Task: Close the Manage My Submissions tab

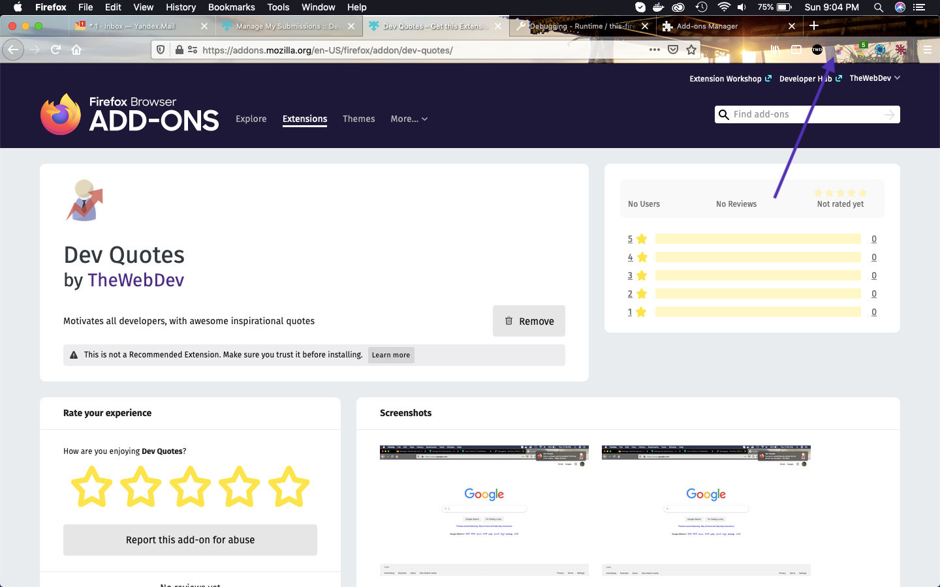Action: point(351,26)
